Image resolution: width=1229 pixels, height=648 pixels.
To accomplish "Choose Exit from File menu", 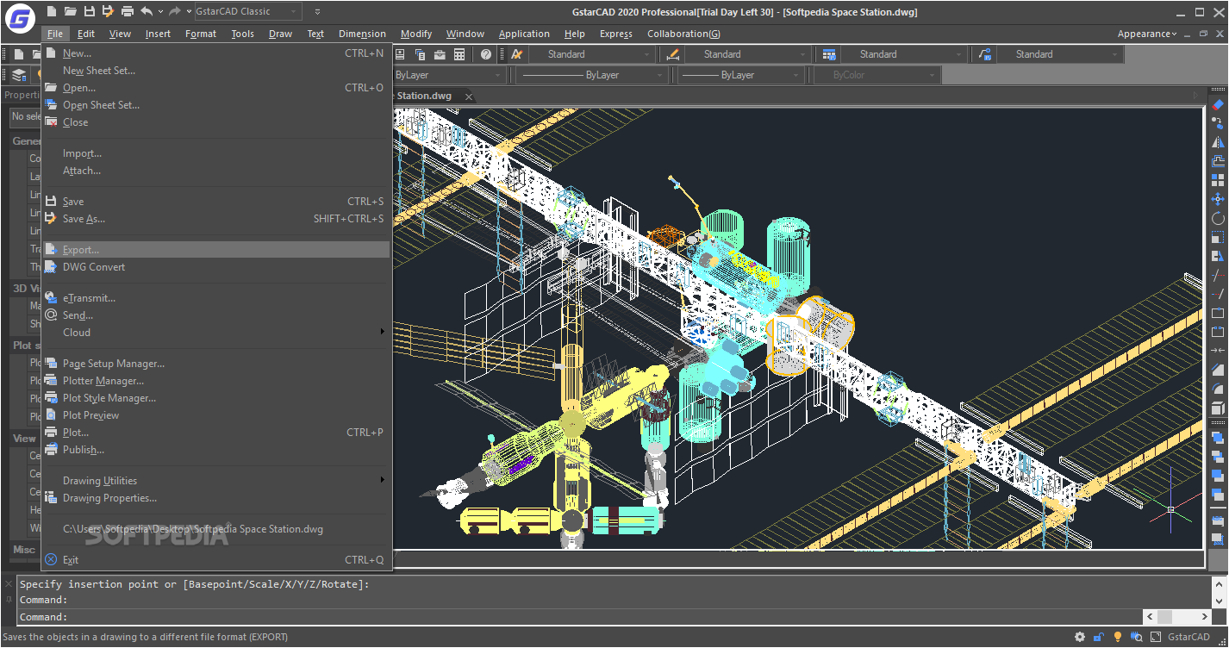I will (217, 560).
